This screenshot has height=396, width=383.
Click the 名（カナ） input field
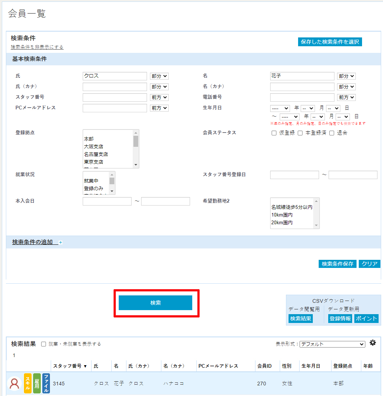[x=302, y=87]
